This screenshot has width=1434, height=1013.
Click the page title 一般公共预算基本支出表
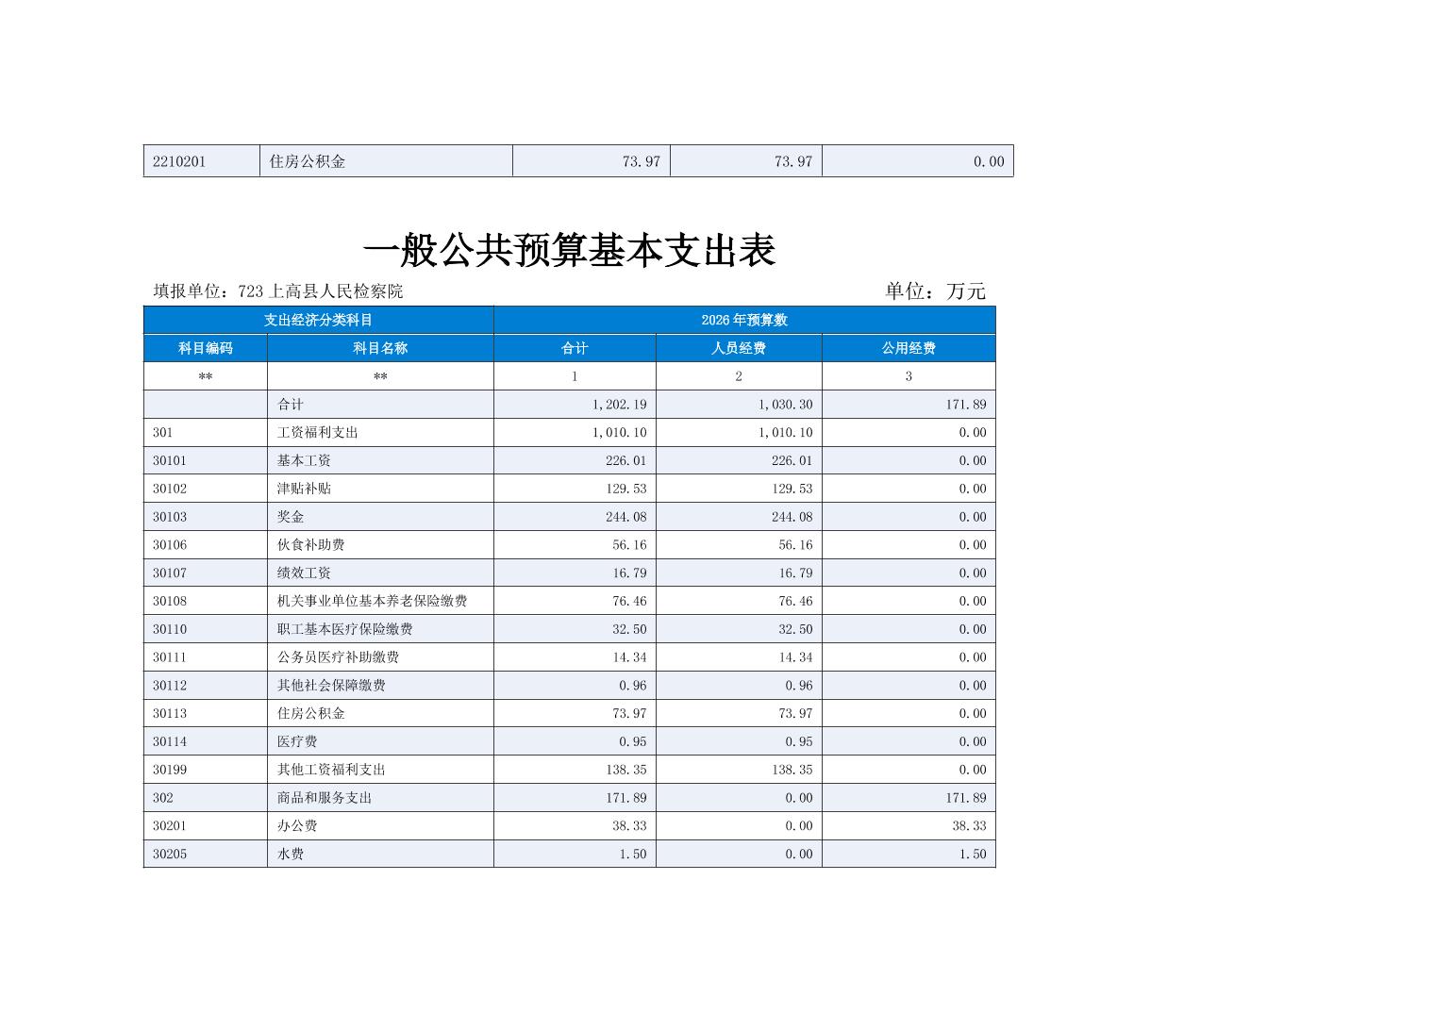(569, 251)
